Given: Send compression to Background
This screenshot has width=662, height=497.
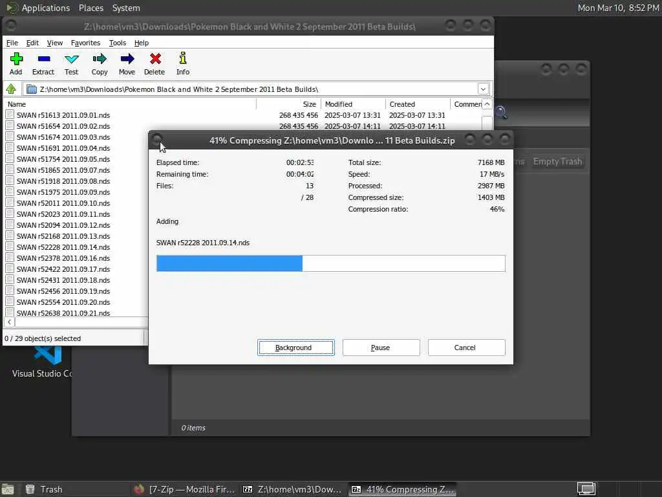Looking at the screenshot, I should [296, 348].
